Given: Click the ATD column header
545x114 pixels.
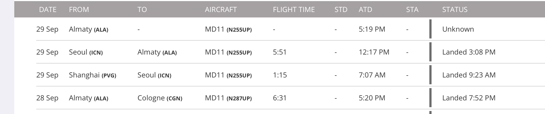Looking at the screenshot, I should [x=365, y=10].
